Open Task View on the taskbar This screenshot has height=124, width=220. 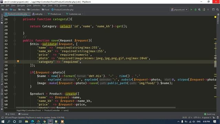(20, 122)
